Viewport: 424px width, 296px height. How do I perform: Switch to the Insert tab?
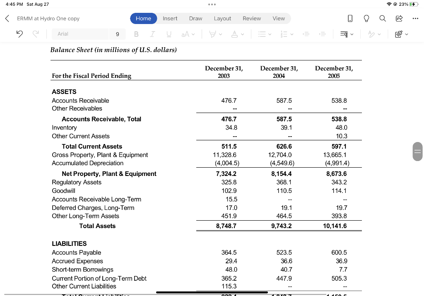[x=170, y=18]
